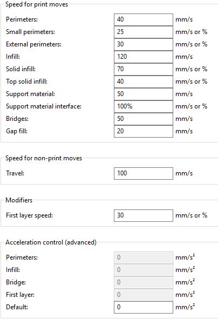
Task: Click the disabled First layer acceleration field
Action: pyautogui.click(x=144, y=295)
